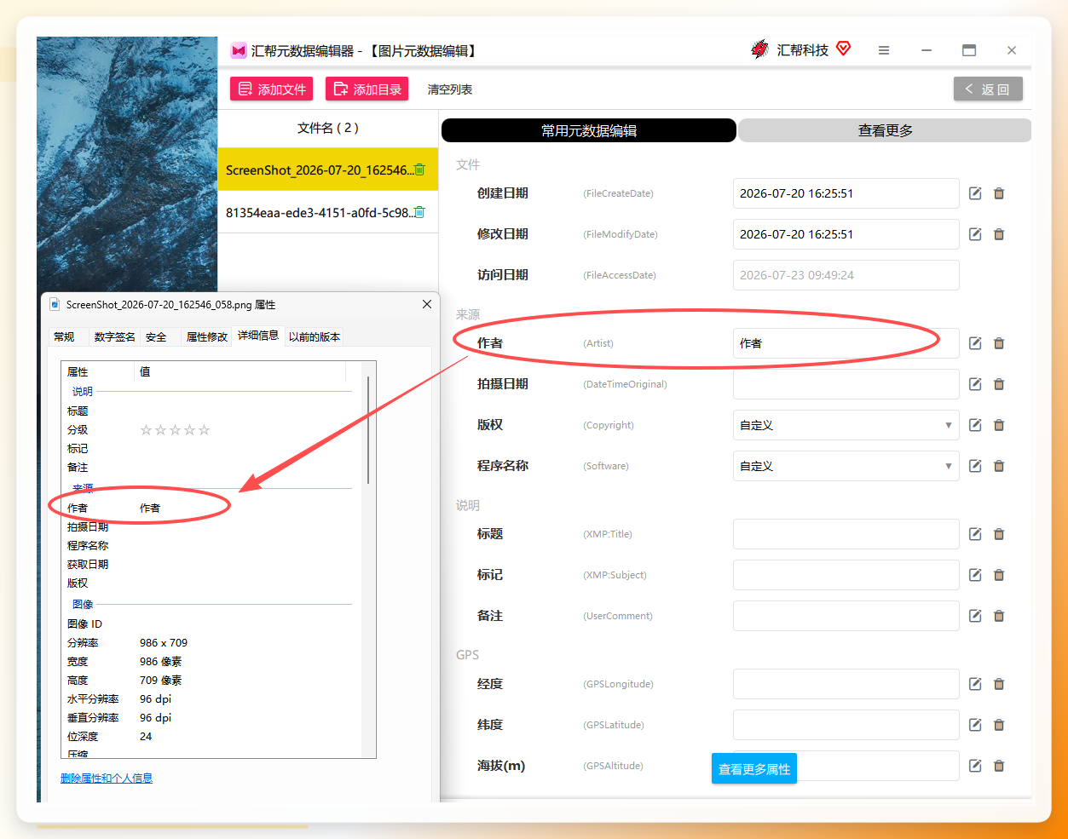Click the edit icon for 海拔(m) row
The image size is (1068, 839).
[975, 766]
